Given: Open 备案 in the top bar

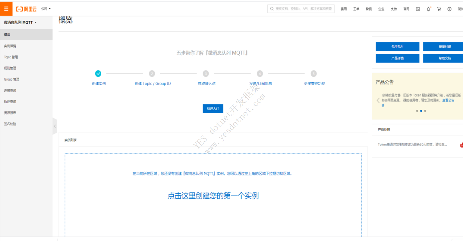Looking at the screenshot, I should point(369,9).
